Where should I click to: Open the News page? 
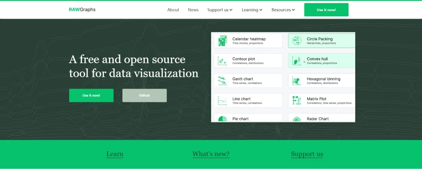click(193, 10)
